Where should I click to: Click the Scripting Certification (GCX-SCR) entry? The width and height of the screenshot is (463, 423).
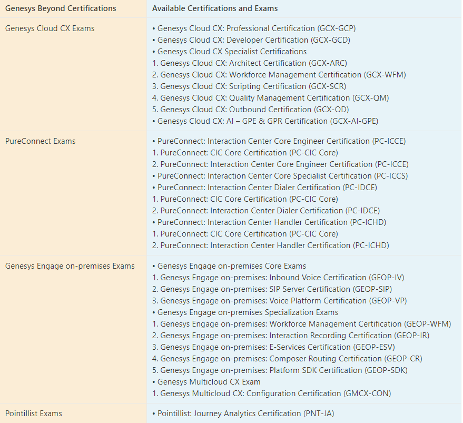[x=249, y=86]
